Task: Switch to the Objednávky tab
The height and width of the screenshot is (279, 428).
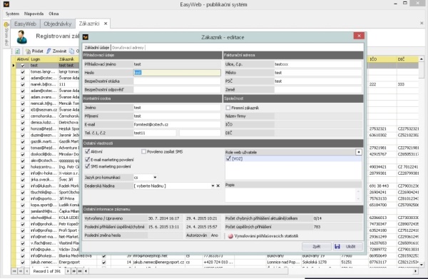Action: (x=58, y=24)
